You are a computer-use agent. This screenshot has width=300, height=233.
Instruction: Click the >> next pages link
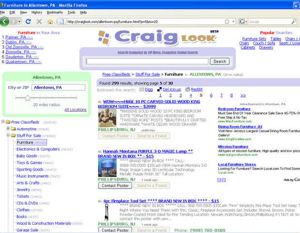(x=243, y=95)
